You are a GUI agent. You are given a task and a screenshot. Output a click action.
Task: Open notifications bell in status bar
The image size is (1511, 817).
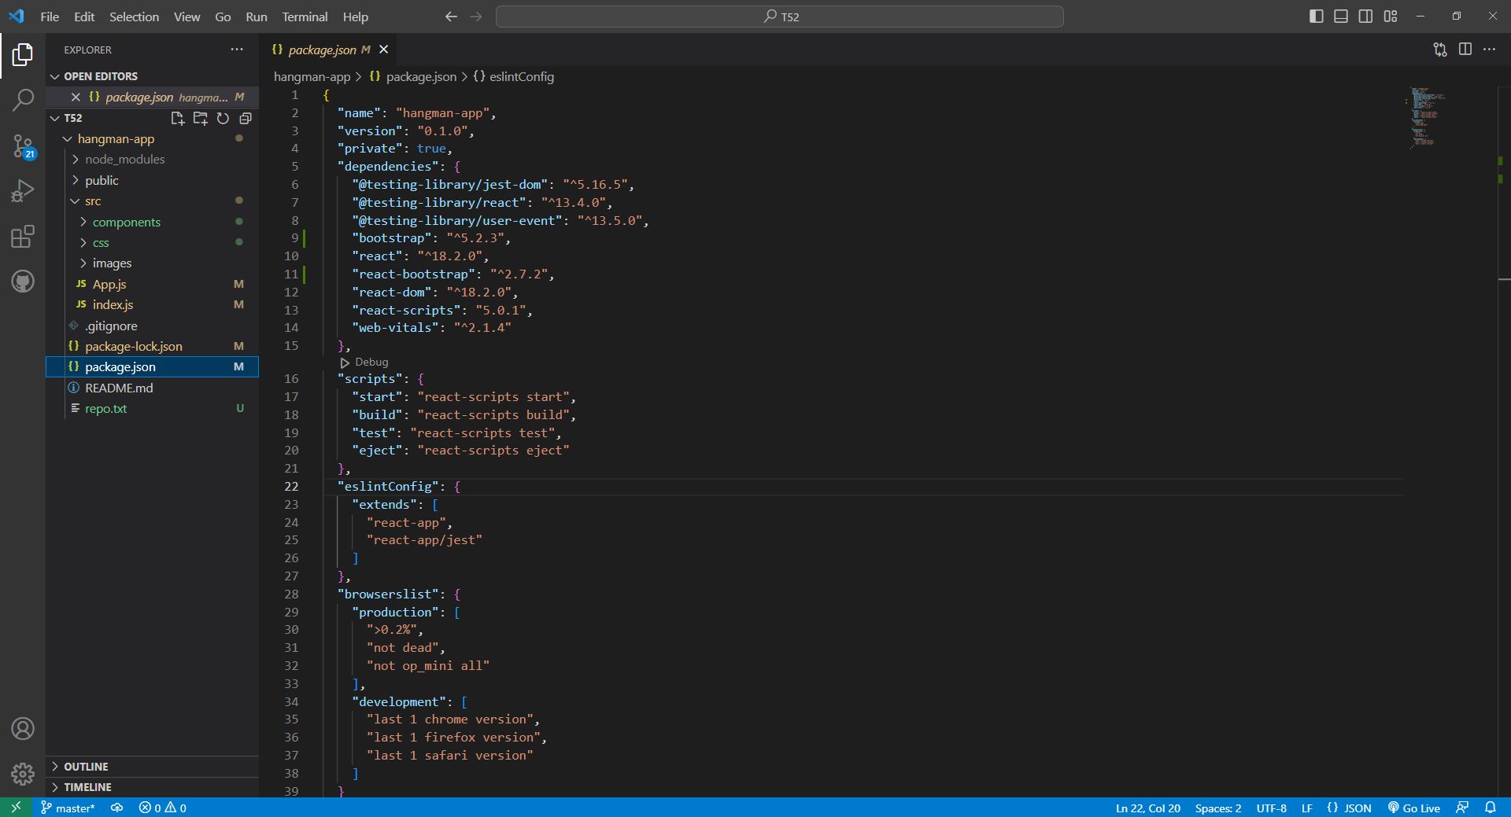click(1490, 808)
